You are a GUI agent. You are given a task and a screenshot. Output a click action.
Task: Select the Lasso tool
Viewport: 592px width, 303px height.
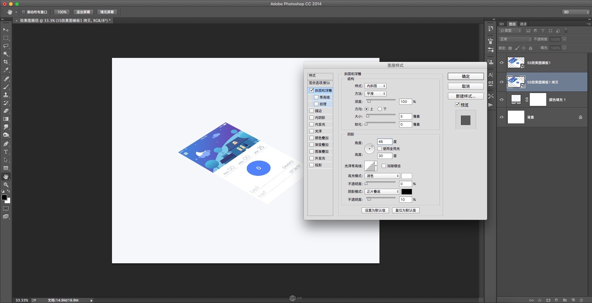click(6, 46)
